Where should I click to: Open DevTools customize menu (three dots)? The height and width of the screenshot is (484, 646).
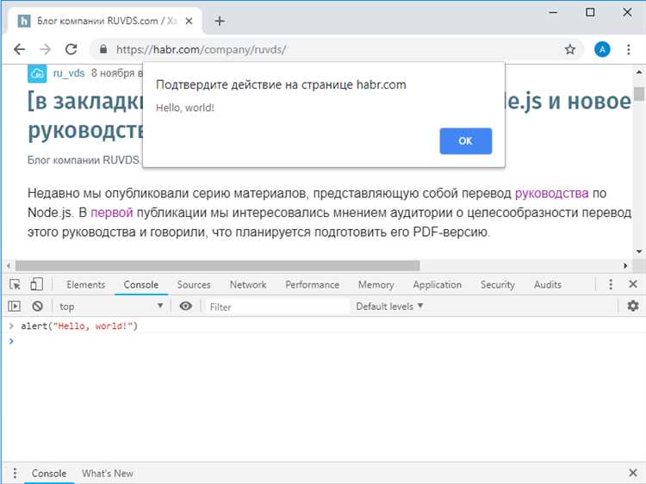[x=611, y=284]
